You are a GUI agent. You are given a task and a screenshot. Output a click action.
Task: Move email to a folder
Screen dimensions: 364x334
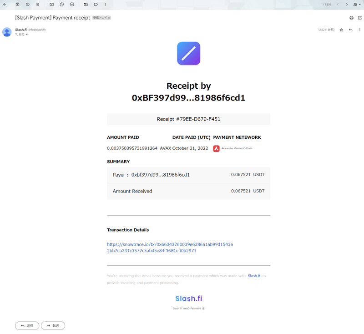pyautogui.click(x=86, y=5)
